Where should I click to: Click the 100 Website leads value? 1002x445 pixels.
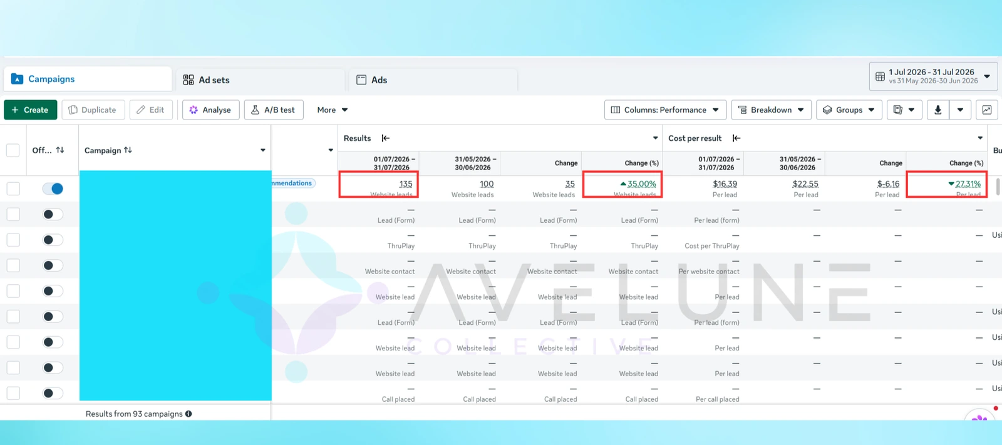click(x=487, y=184)
